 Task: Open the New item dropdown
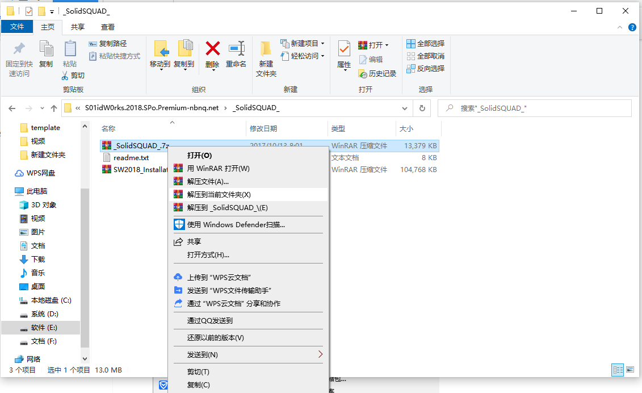(x=322, y=43)
